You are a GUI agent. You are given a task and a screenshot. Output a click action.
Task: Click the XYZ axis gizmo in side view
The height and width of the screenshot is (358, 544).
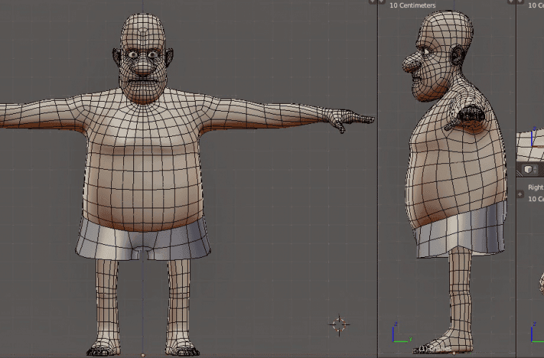point(400,333)
